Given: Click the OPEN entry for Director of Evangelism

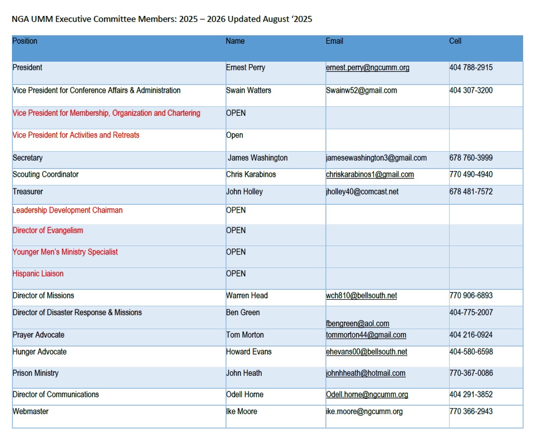Looking at the screenshot, I should click(235, 231).
